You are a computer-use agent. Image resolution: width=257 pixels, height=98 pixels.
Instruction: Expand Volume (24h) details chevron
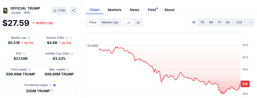coord(71,38)
